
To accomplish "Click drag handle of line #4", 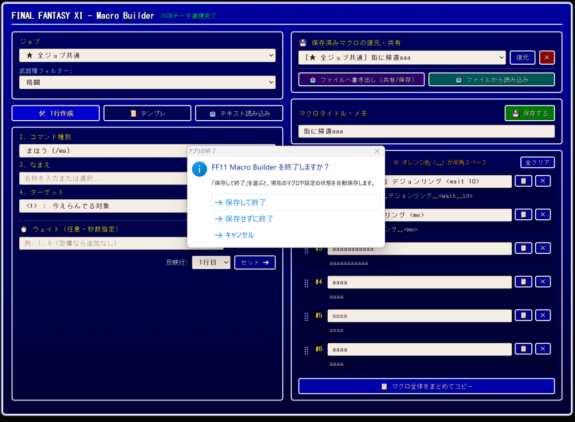I will (x=306, y=284).
